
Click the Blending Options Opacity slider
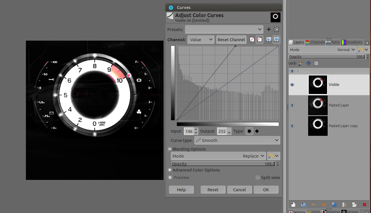pyautogui.click(x=223, y=164)
